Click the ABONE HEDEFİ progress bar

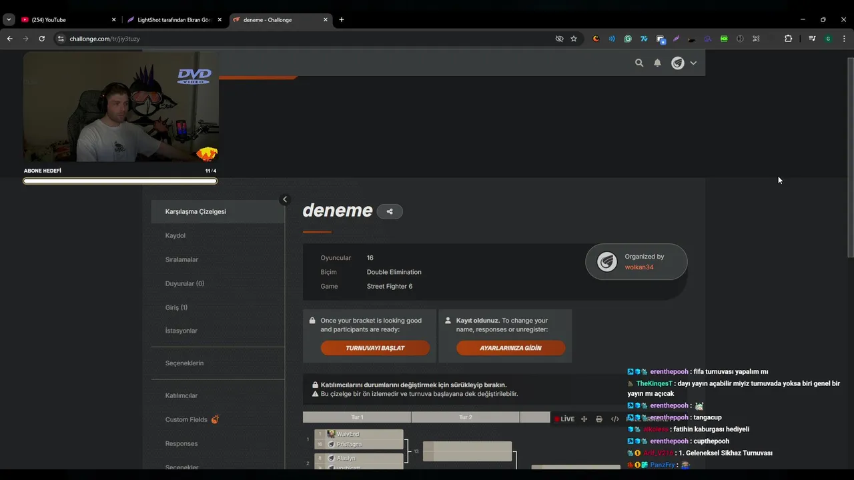[x=120, y=181]
